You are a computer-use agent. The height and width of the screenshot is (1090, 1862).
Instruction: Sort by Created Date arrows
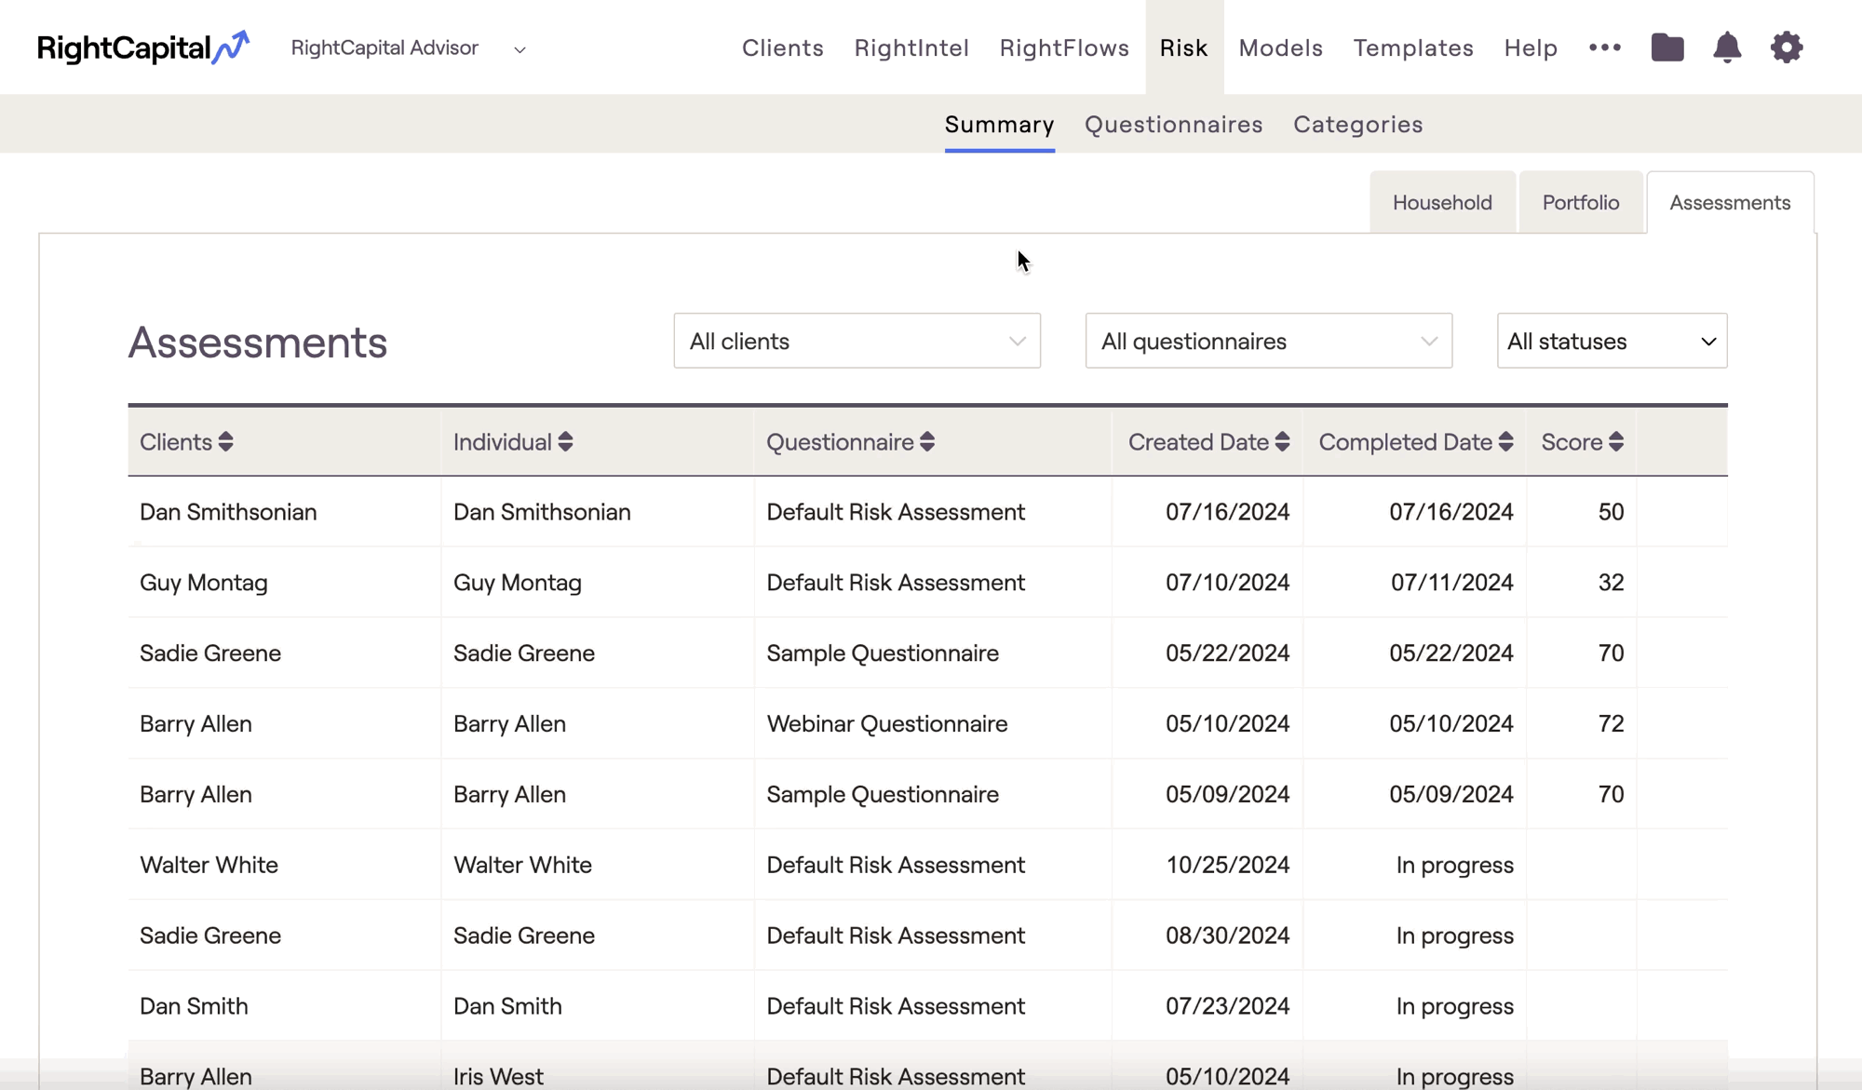click(1282, 442)
